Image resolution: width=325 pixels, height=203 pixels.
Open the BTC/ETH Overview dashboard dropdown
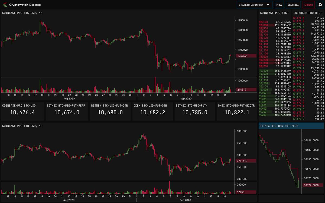coord(255,5)
